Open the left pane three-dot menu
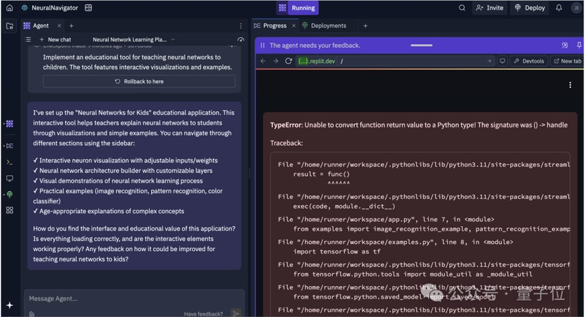This screenshot has width=585, height=317. (x=240, y=26)
